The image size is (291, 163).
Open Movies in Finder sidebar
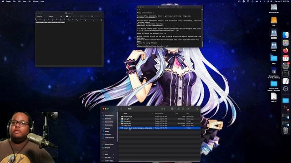107,128
